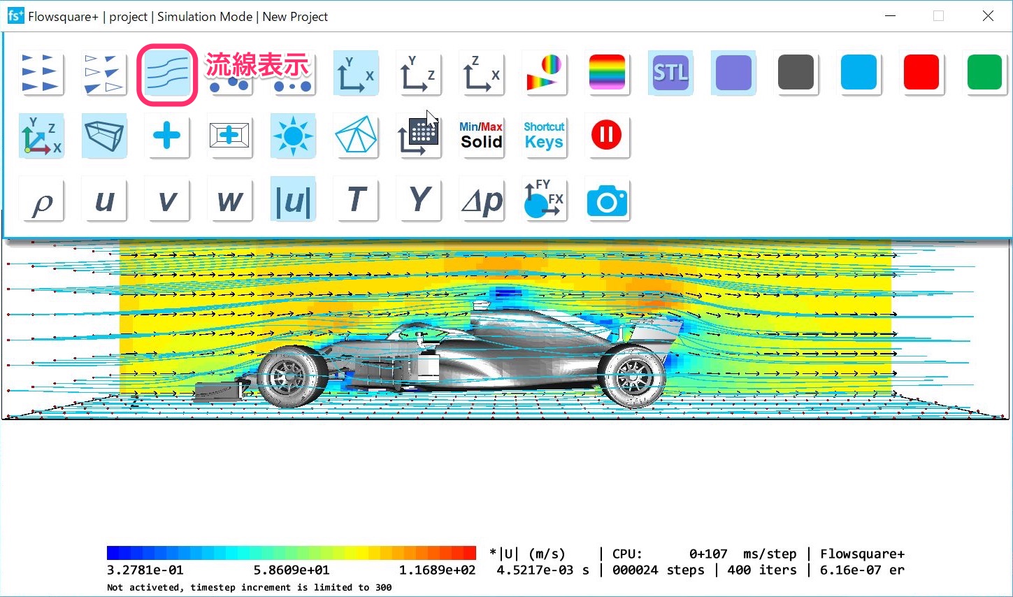
Task: Display the w velocity component
Action: coord(230,200)
